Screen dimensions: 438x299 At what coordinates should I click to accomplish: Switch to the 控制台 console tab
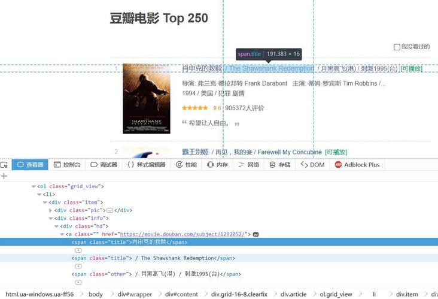67,165
